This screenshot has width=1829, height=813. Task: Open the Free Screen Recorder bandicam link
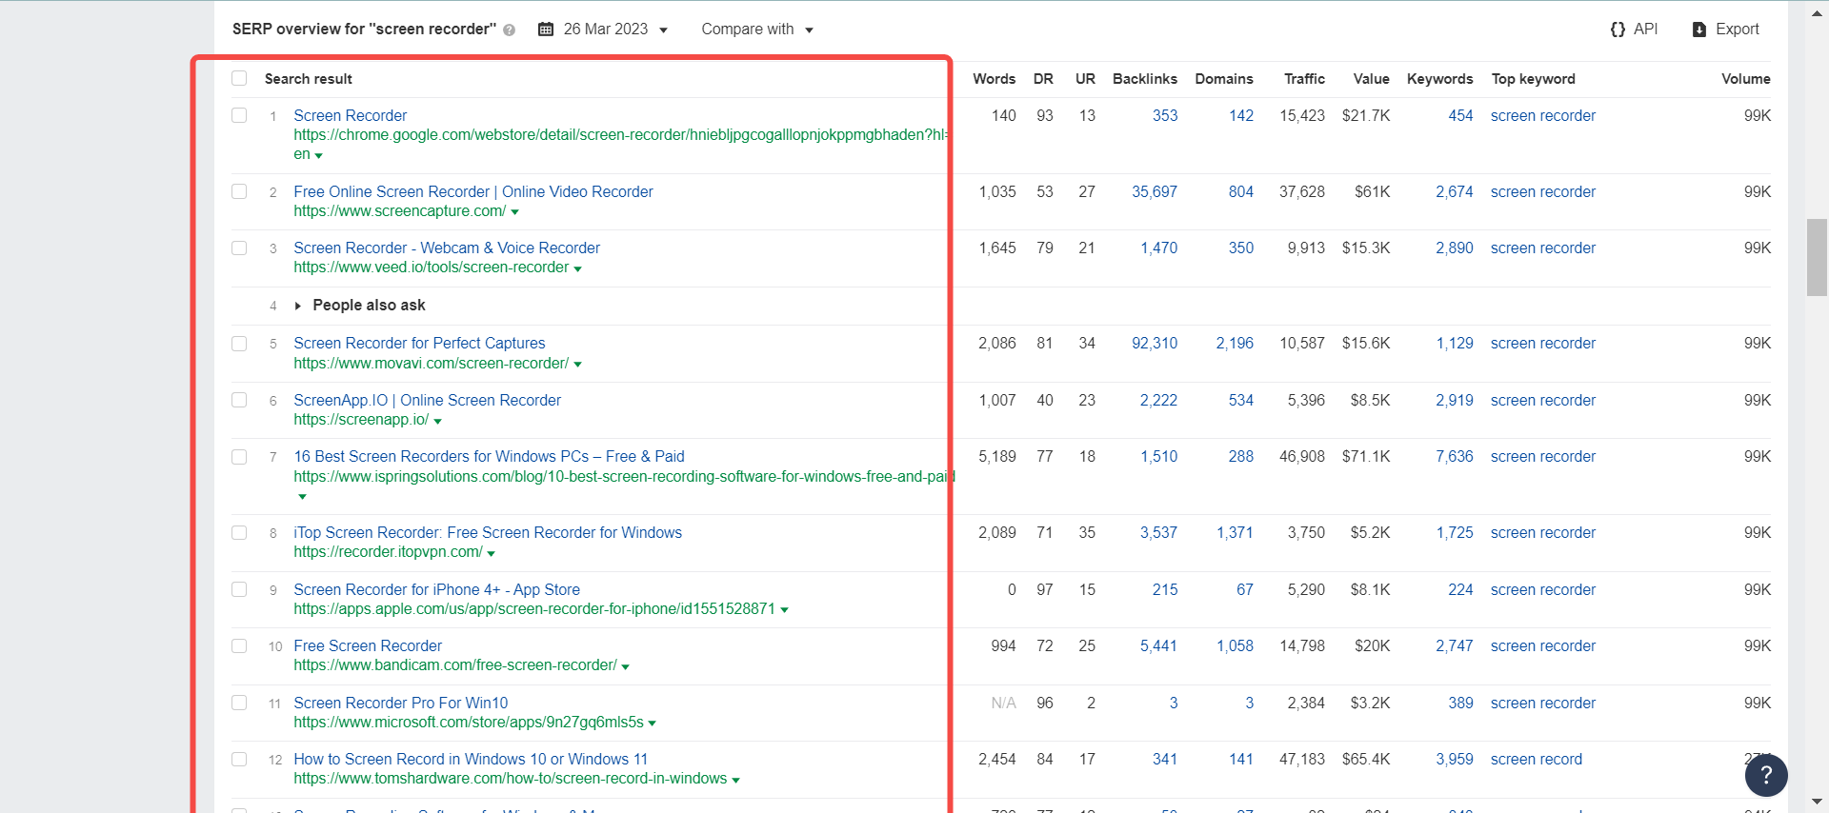pos(368,645)
